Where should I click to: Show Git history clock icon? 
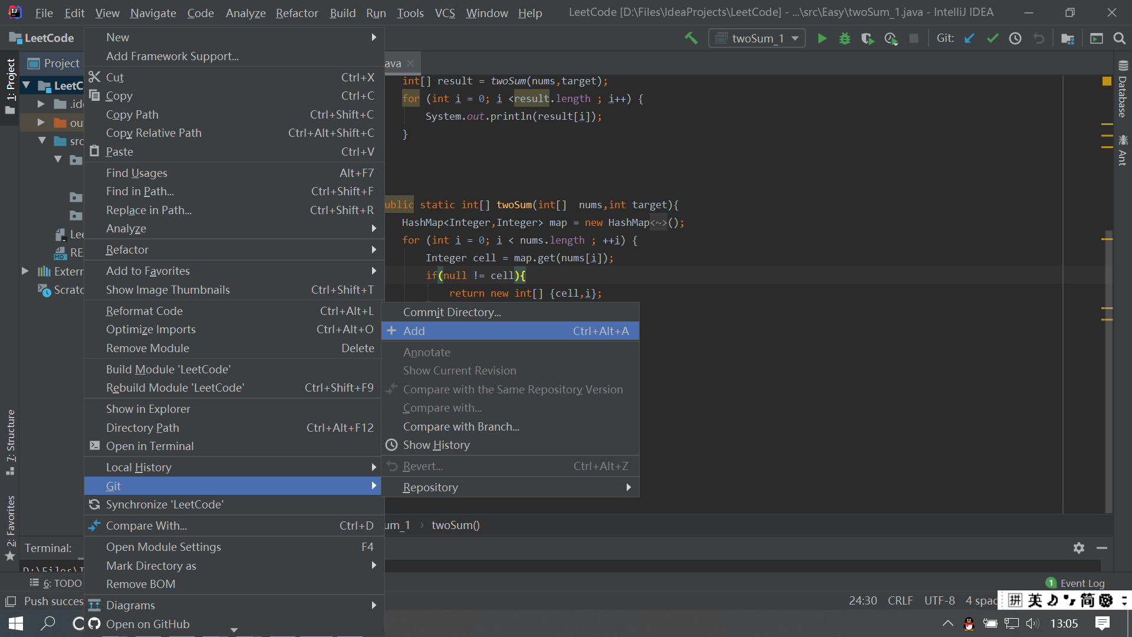[x=1015, y=38]
